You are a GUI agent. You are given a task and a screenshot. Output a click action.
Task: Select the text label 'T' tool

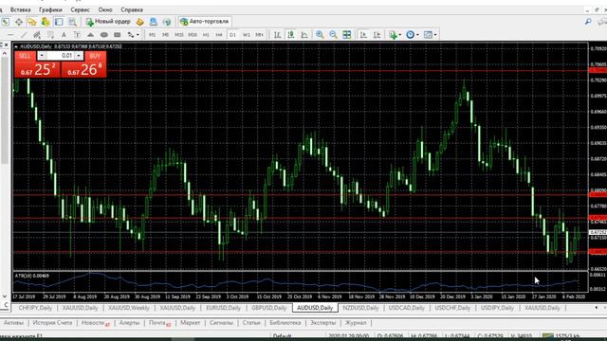point(77,35)
